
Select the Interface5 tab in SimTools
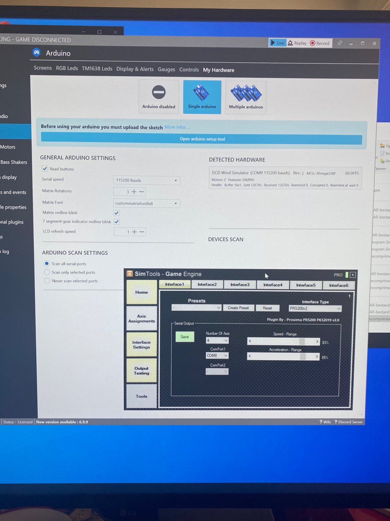[x=306, y=285]
